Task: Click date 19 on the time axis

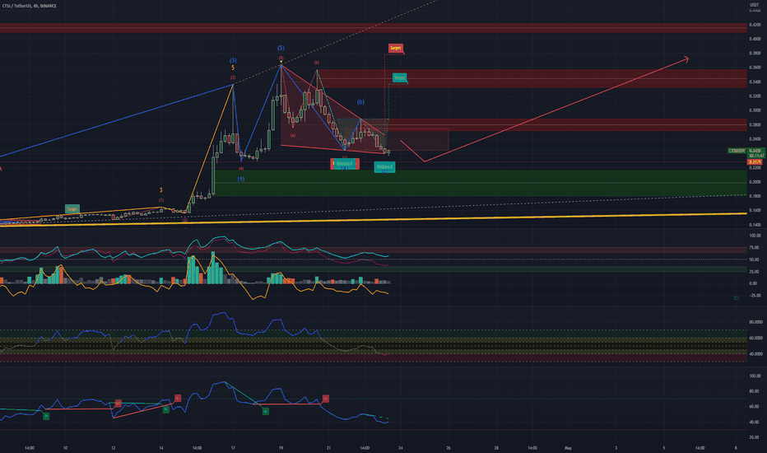Action: click(x=281, y=447)
